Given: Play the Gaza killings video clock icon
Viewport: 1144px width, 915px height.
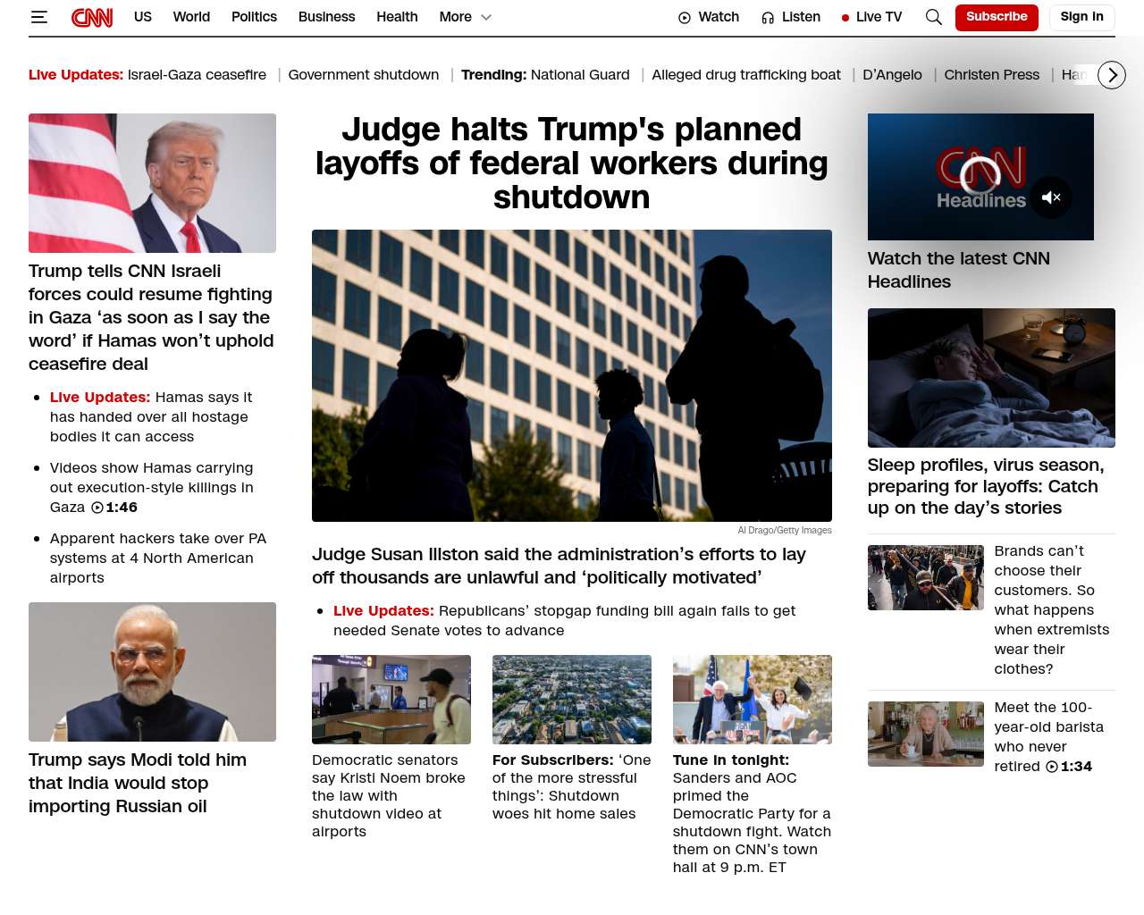Looking at the screenshot, I should point(97,508).
